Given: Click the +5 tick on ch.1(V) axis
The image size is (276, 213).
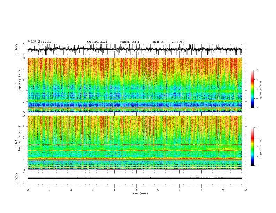Looking at the screenshot, I should coord(24,44).
